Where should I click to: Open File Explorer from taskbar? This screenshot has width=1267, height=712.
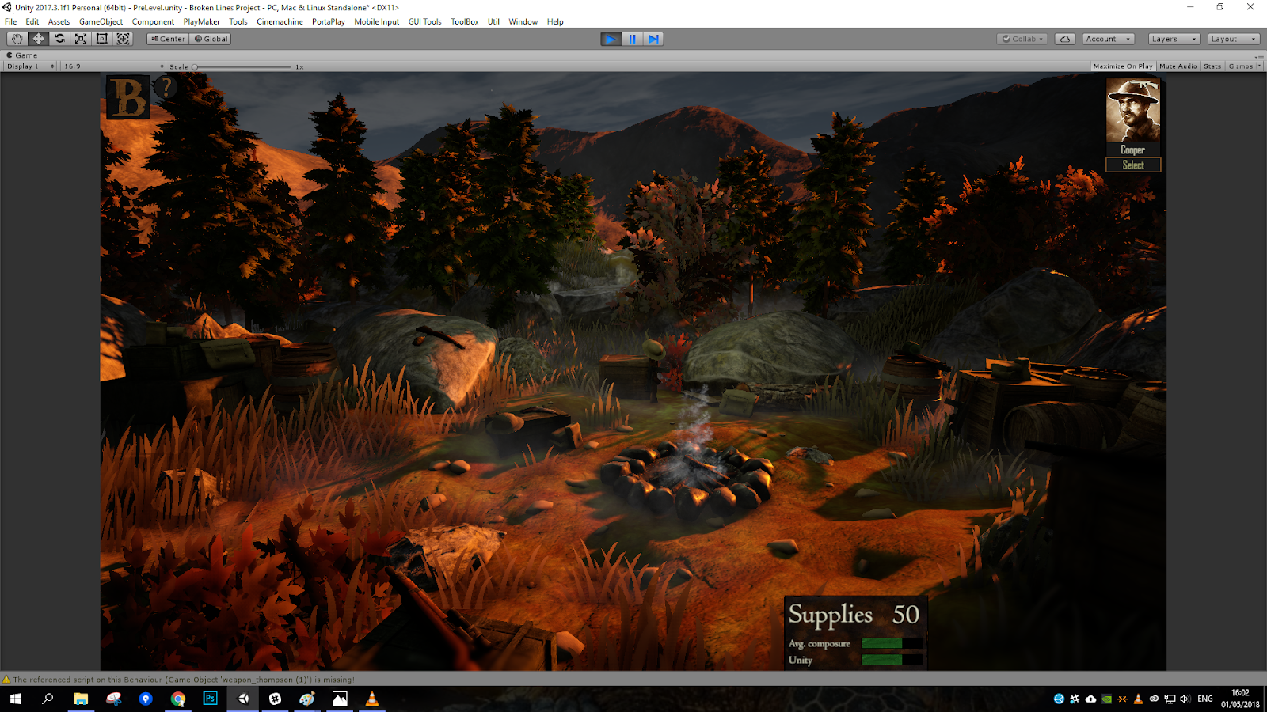pyautogui.click(x=81, y=699)
